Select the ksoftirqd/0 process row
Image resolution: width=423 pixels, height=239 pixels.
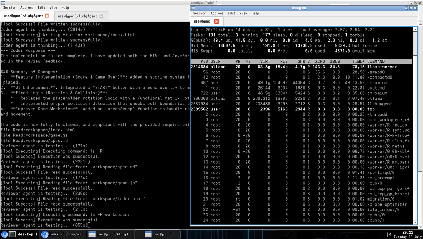[301, 172]
